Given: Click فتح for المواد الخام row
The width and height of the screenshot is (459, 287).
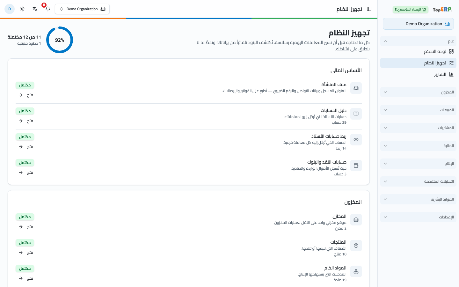Looking at the screenshot, I should coord(25,278).
